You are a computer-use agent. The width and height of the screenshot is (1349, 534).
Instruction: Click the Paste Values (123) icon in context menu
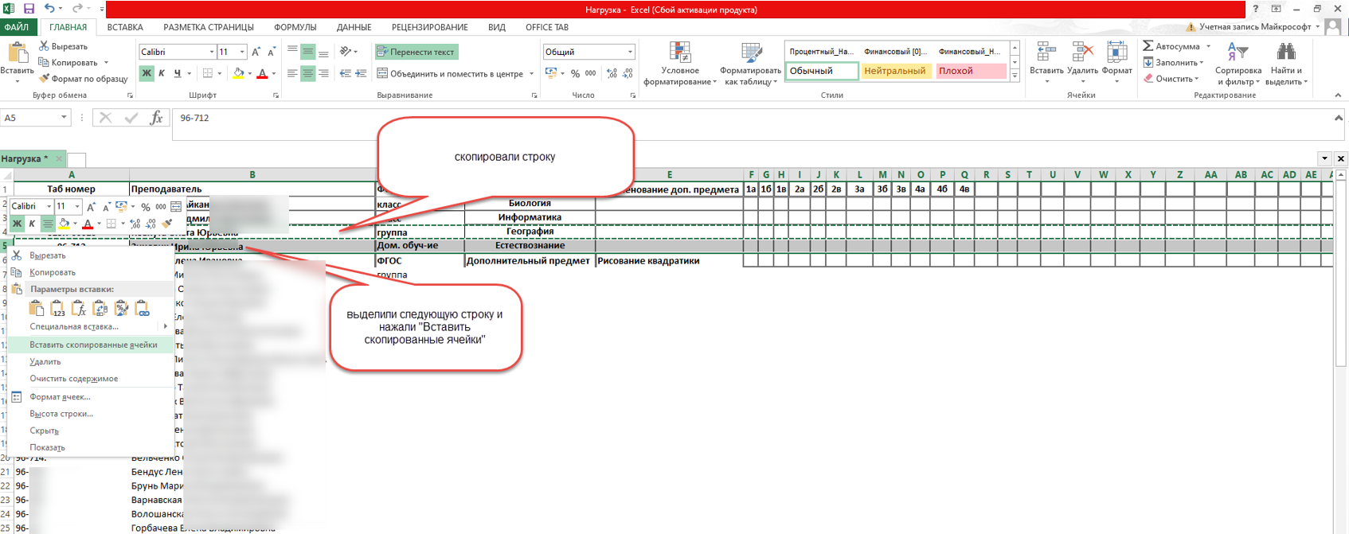pos(57,309)
